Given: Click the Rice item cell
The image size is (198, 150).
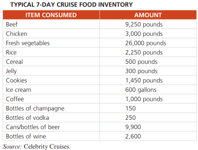Looking at the screenshot, I should pyautogui.click(x=51, y=52).
